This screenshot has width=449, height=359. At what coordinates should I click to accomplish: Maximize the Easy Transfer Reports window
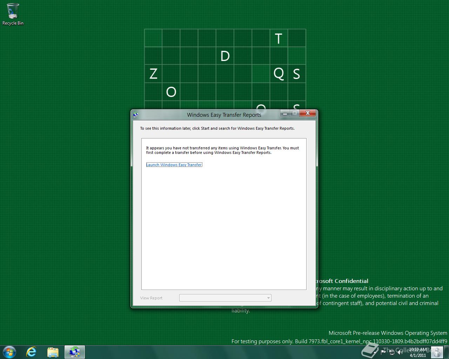point(295,113)
